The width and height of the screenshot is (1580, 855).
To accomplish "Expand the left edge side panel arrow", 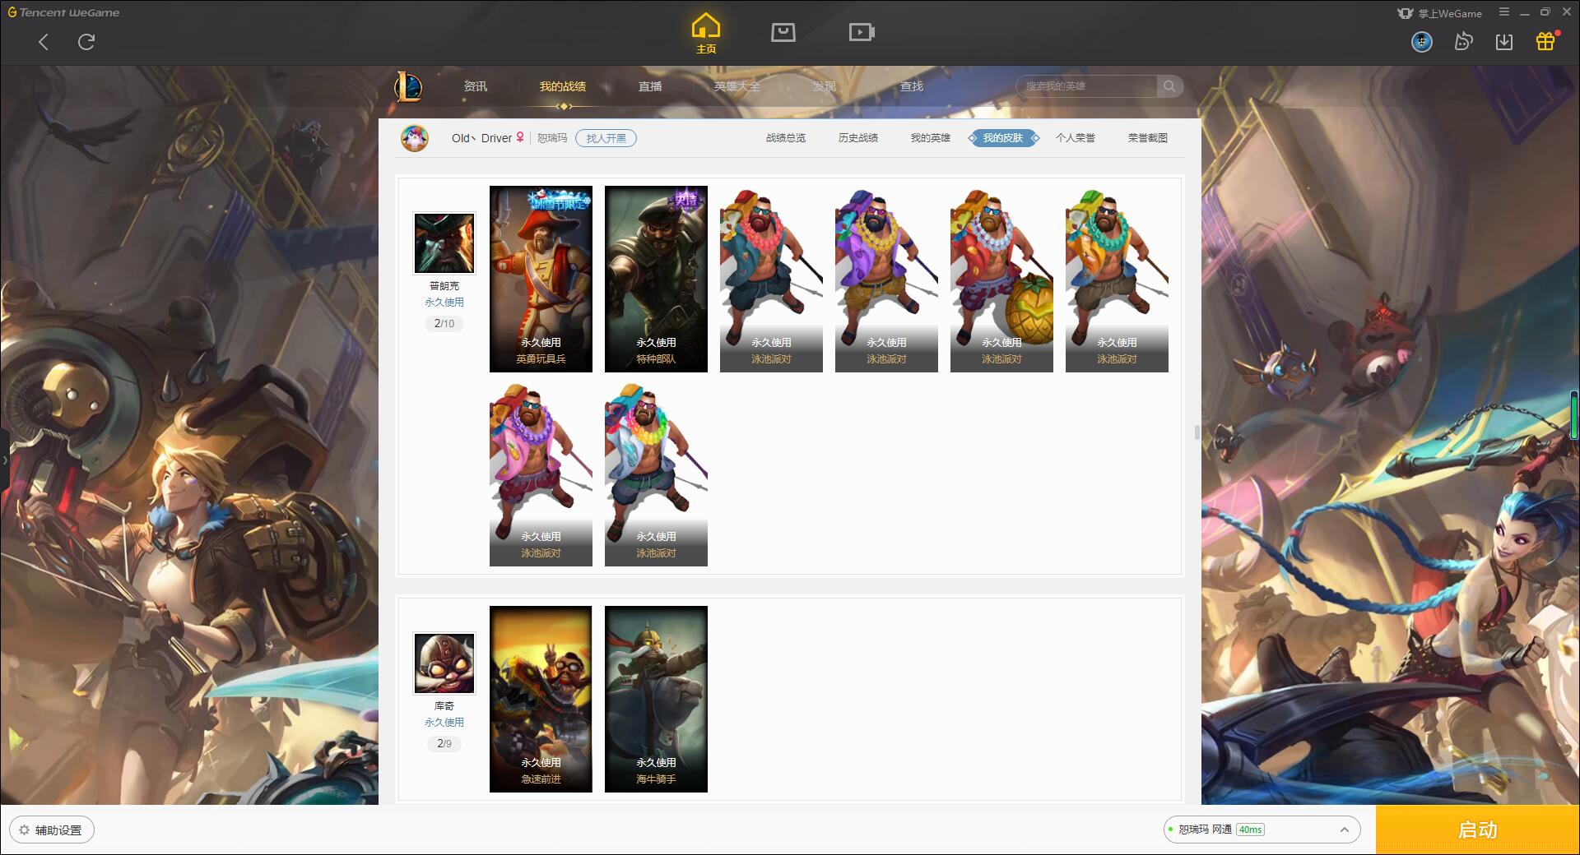I will (x=4, y=460).
